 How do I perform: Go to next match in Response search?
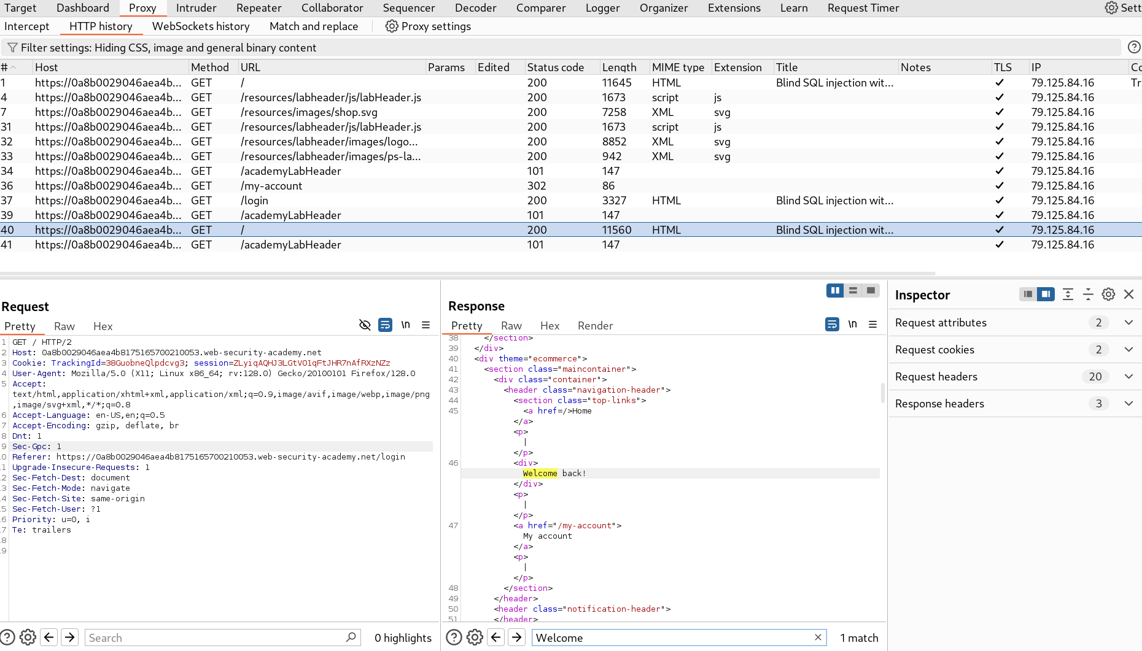pyautogui.click(x=517, y=638)
